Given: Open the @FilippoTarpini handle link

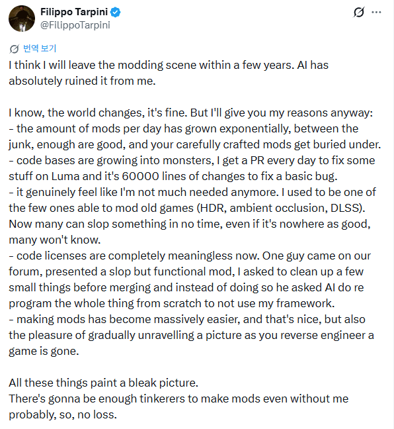Looking at the screenshot, I should [75, 25].
